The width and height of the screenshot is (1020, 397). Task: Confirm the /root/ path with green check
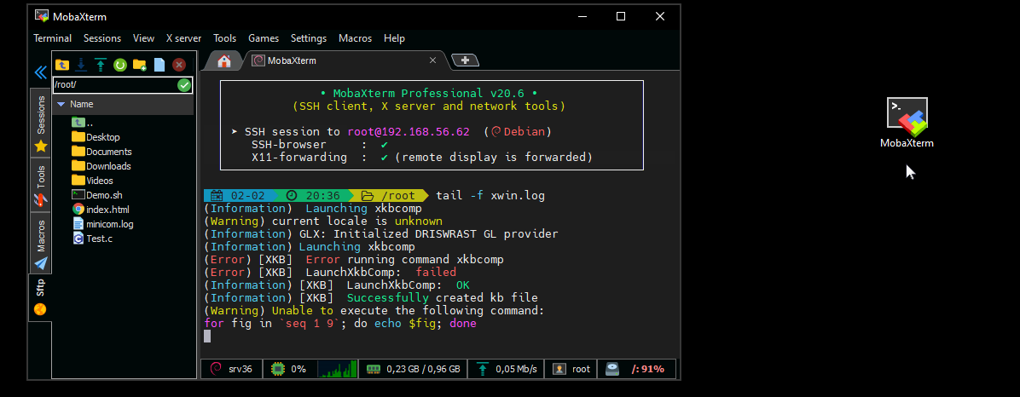pos(184,85)
